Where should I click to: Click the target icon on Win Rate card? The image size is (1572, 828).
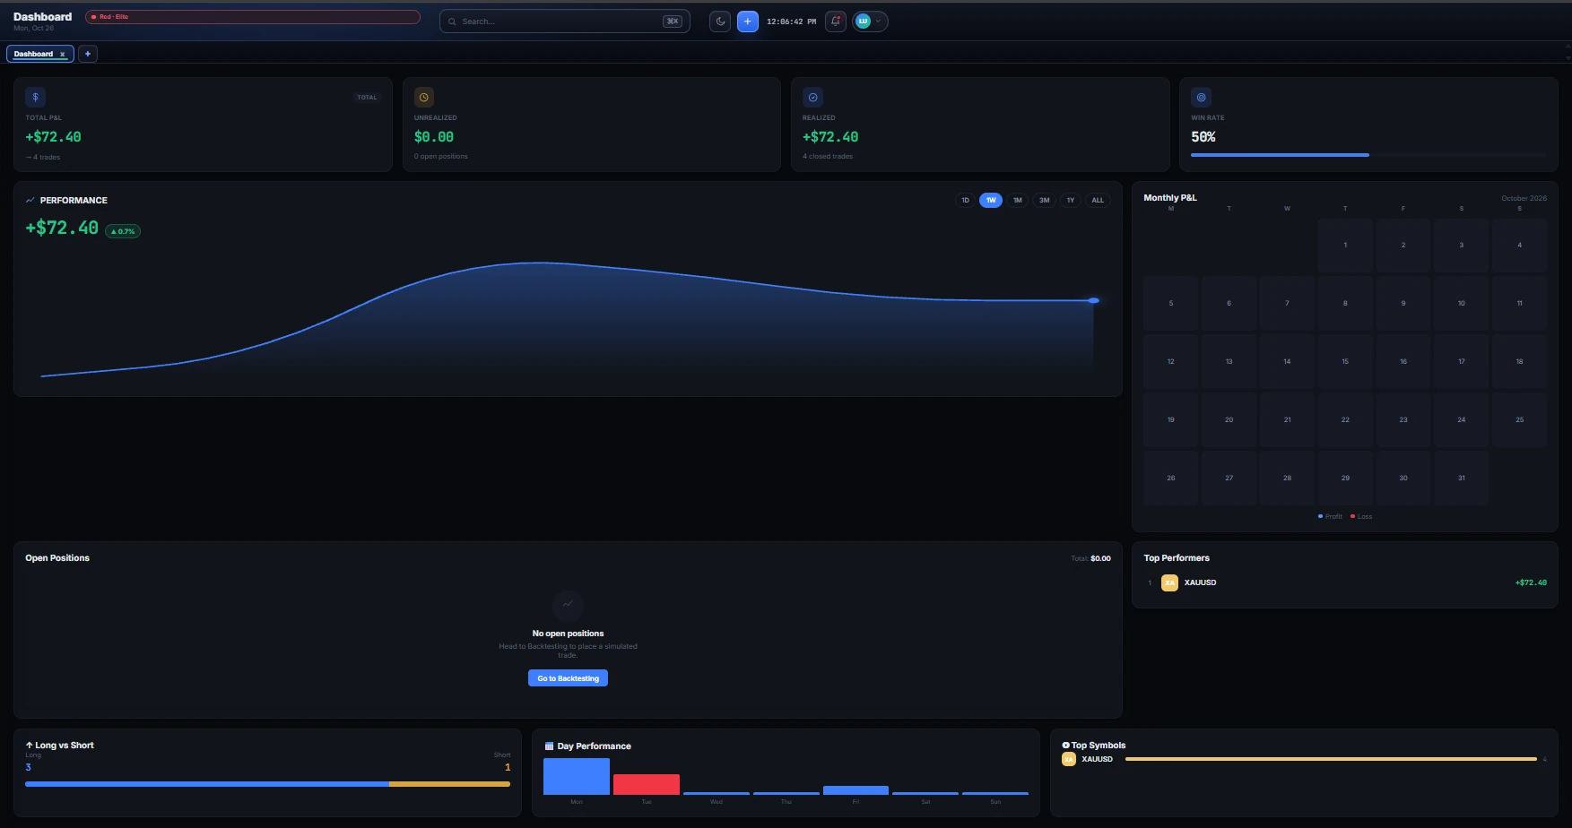point(1202,97)
